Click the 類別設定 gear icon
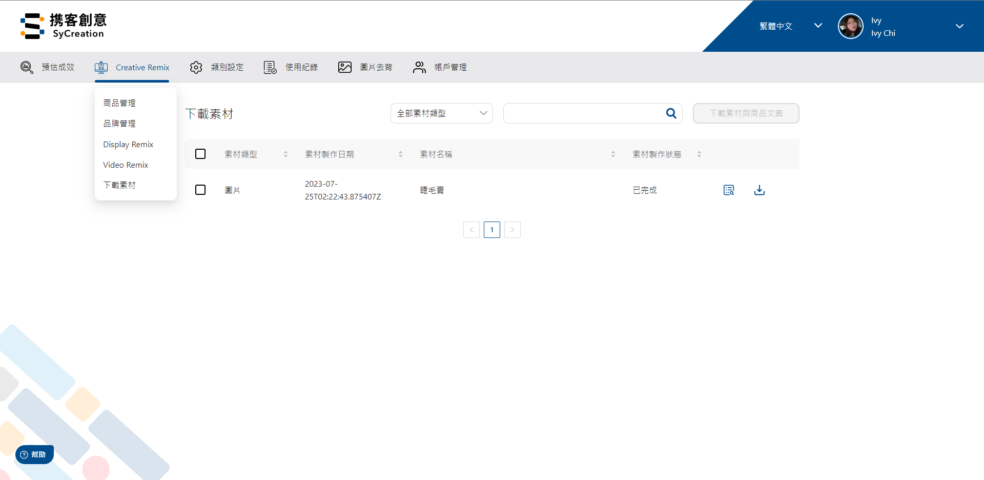Screen dimensions: 984x480 (196, 67)
